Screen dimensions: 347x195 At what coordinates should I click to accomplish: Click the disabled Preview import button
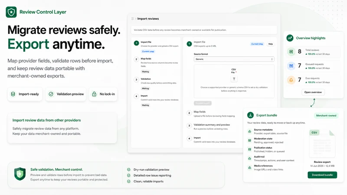coord(203,103)
